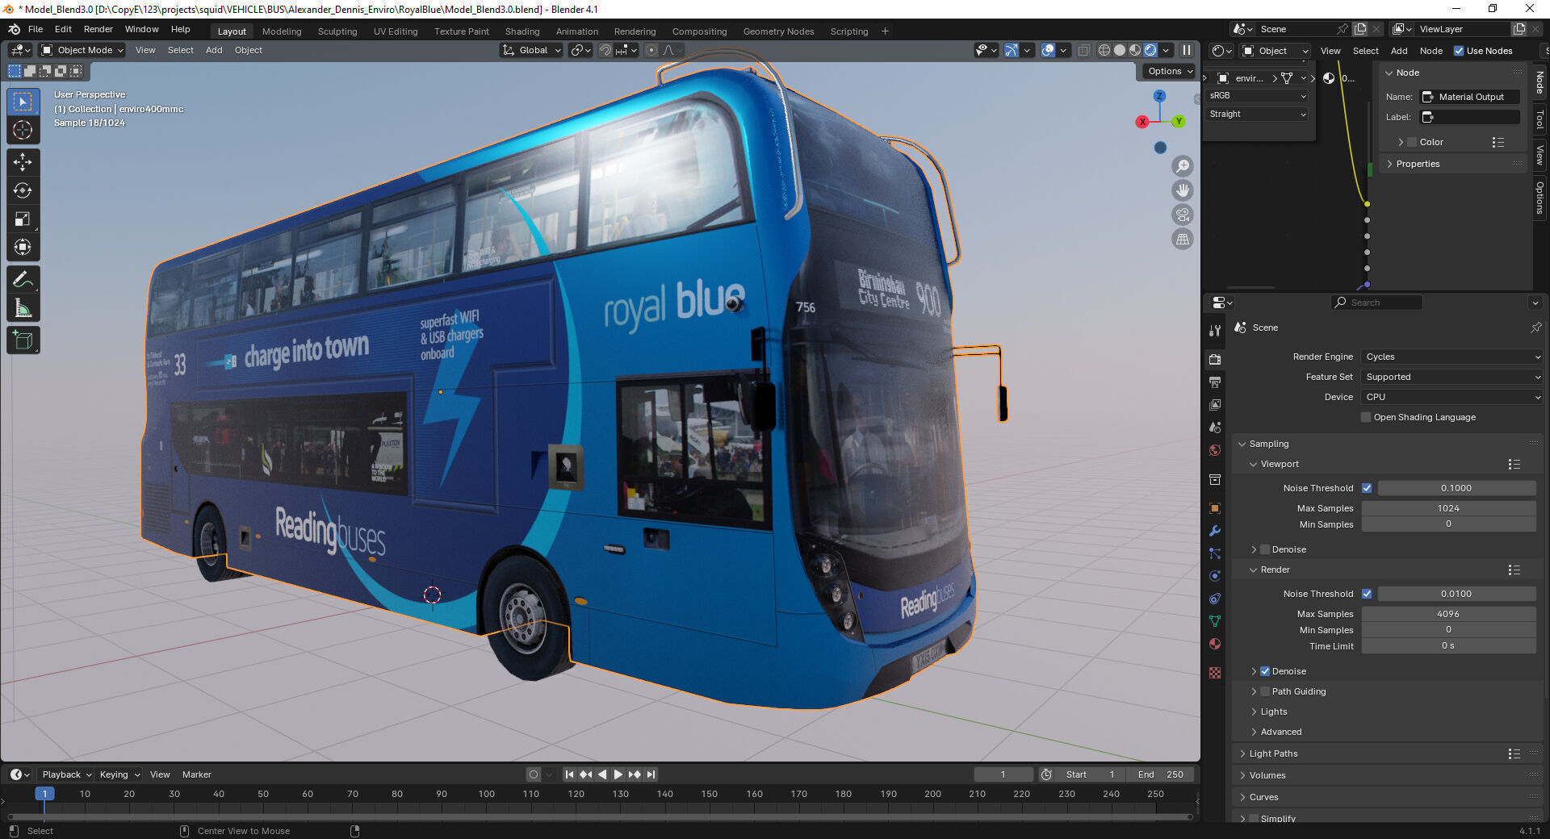Switch to Geometry Nodes workspace tab

pos(778,31)
